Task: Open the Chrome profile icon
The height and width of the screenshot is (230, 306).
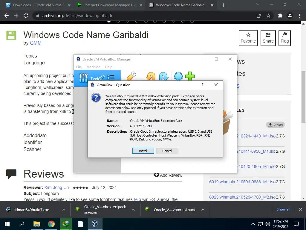Action: tap(290, 16)
